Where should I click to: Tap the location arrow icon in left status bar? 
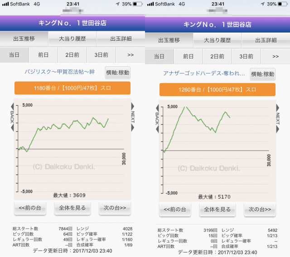pyautogui.click(x=117, y=4)
